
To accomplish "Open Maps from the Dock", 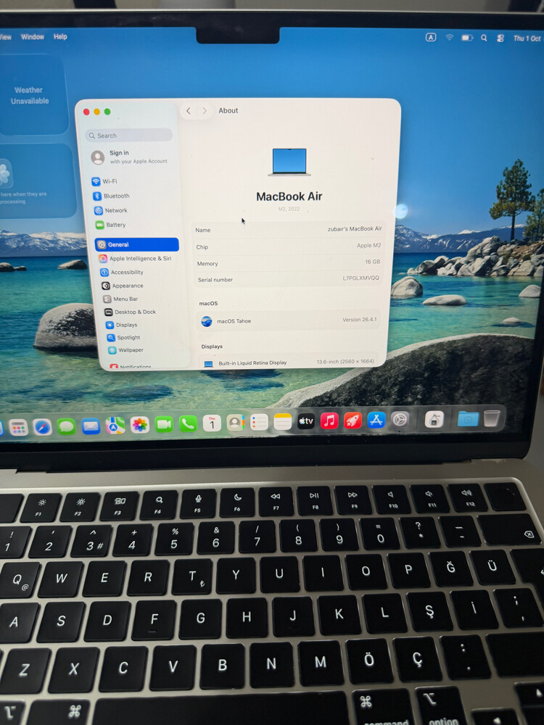I will coord(115,426).
